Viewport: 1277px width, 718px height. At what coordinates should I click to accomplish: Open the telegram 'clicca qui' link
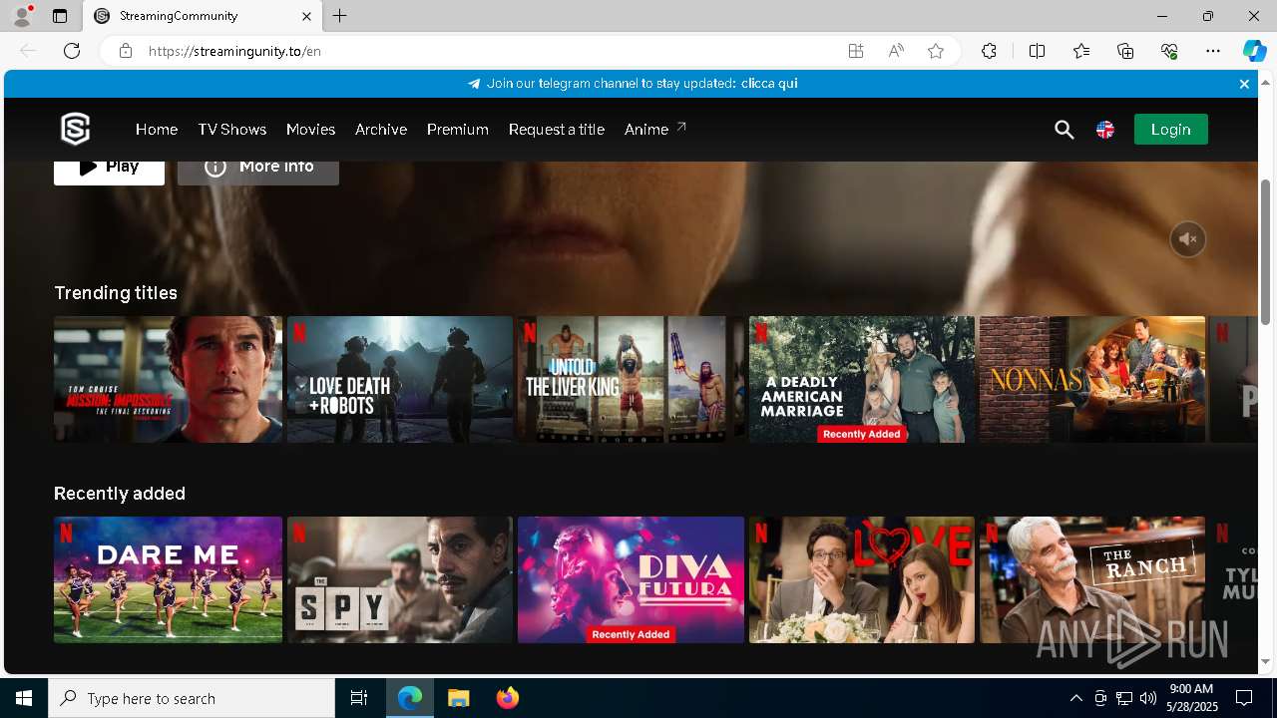point(769,84)
